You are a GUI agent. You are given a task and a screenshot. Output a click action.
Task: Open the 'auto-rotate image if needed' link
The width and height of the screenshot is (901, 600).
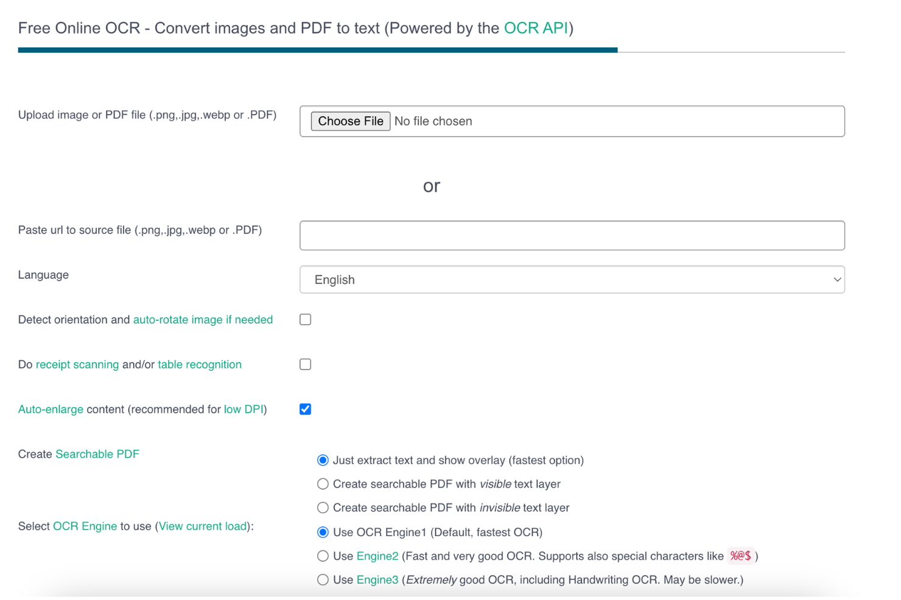point(203,319)
